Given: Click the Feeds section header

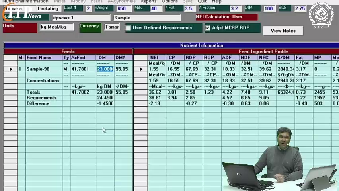Looking at the screenshot, I should pos(68,51).
